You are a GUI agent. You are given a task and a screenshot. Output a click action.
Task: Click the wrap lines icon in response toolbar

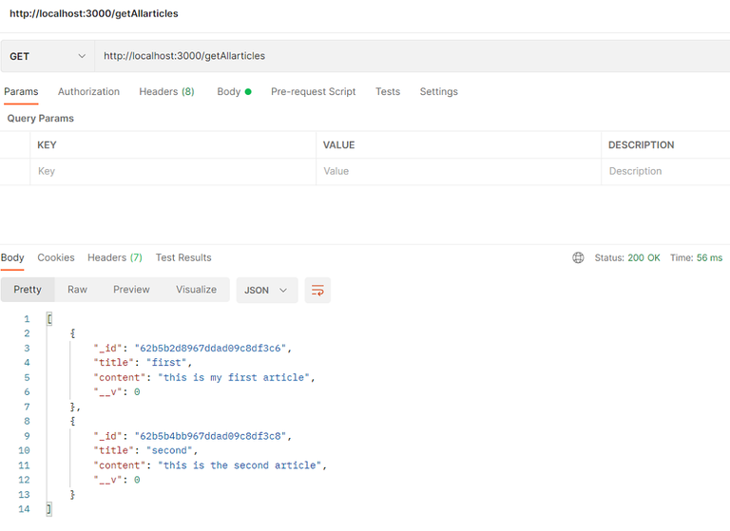pos(317,290)
